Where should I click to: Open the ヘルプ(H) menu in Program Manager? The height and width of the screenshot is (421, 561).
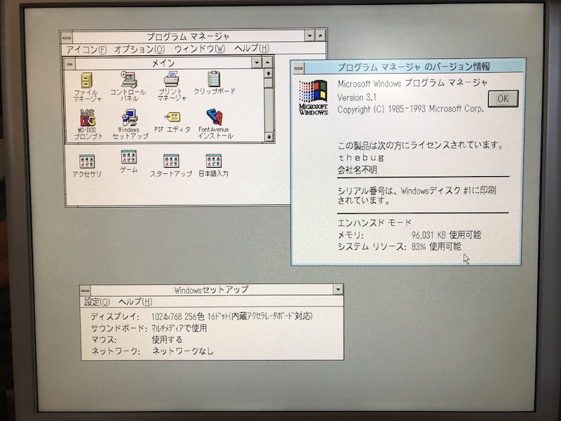(252, 48)
